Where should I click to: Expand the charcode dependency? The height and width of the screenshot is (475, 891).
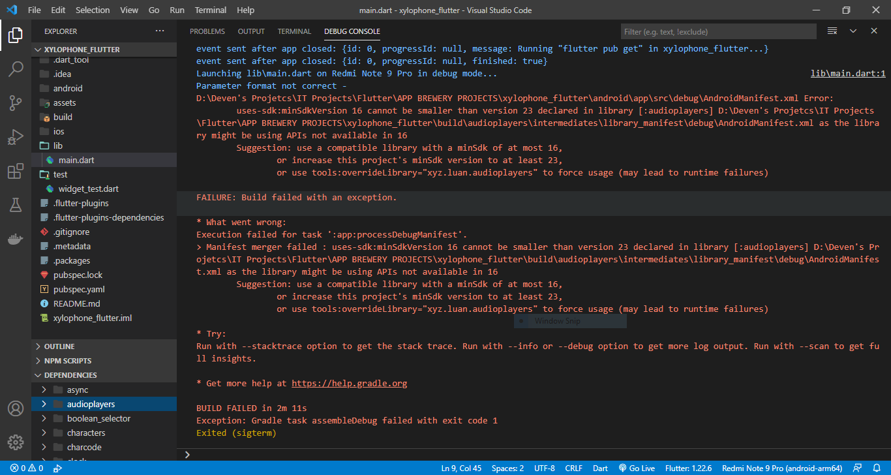104,448
